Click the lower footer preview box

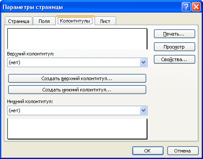click(77, 129)
